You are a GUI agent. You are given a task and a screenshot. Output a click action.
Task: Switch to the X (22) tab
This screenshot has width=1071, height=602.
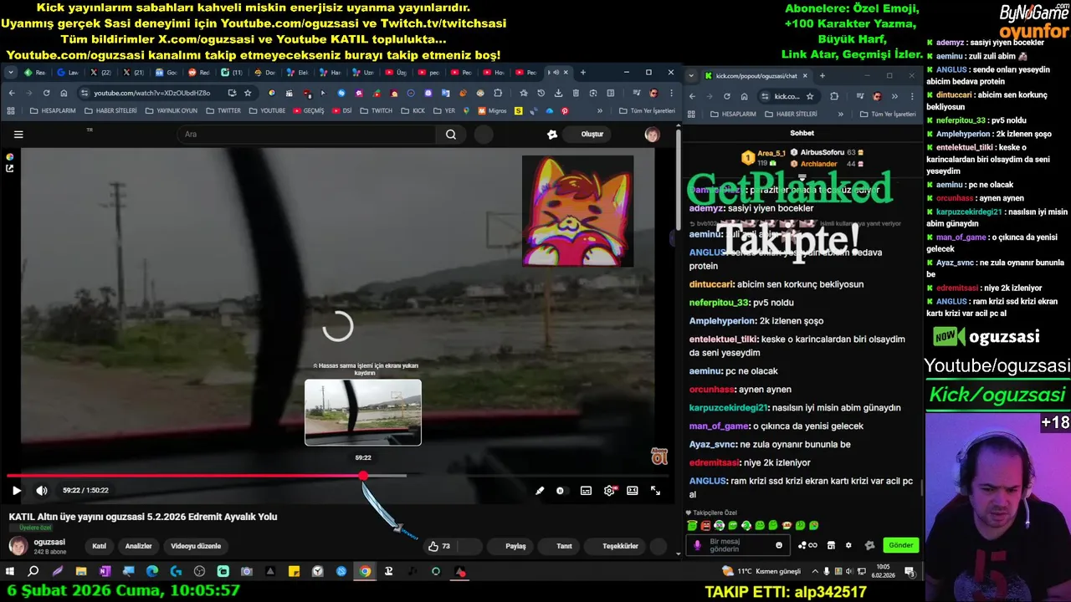click(x=101, y=73)
